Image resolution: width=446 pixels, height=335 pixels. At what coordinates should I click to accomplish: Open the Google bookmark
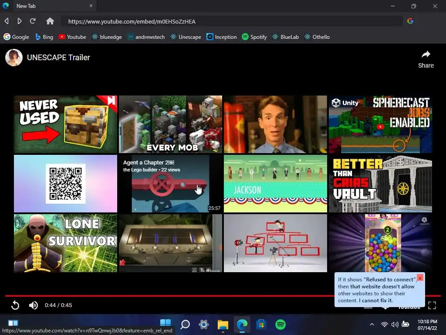16,37
